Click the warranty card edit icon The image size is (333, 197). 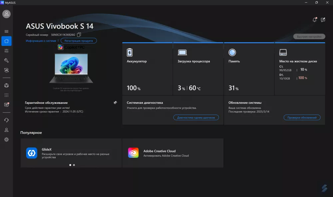click(115, 103)
